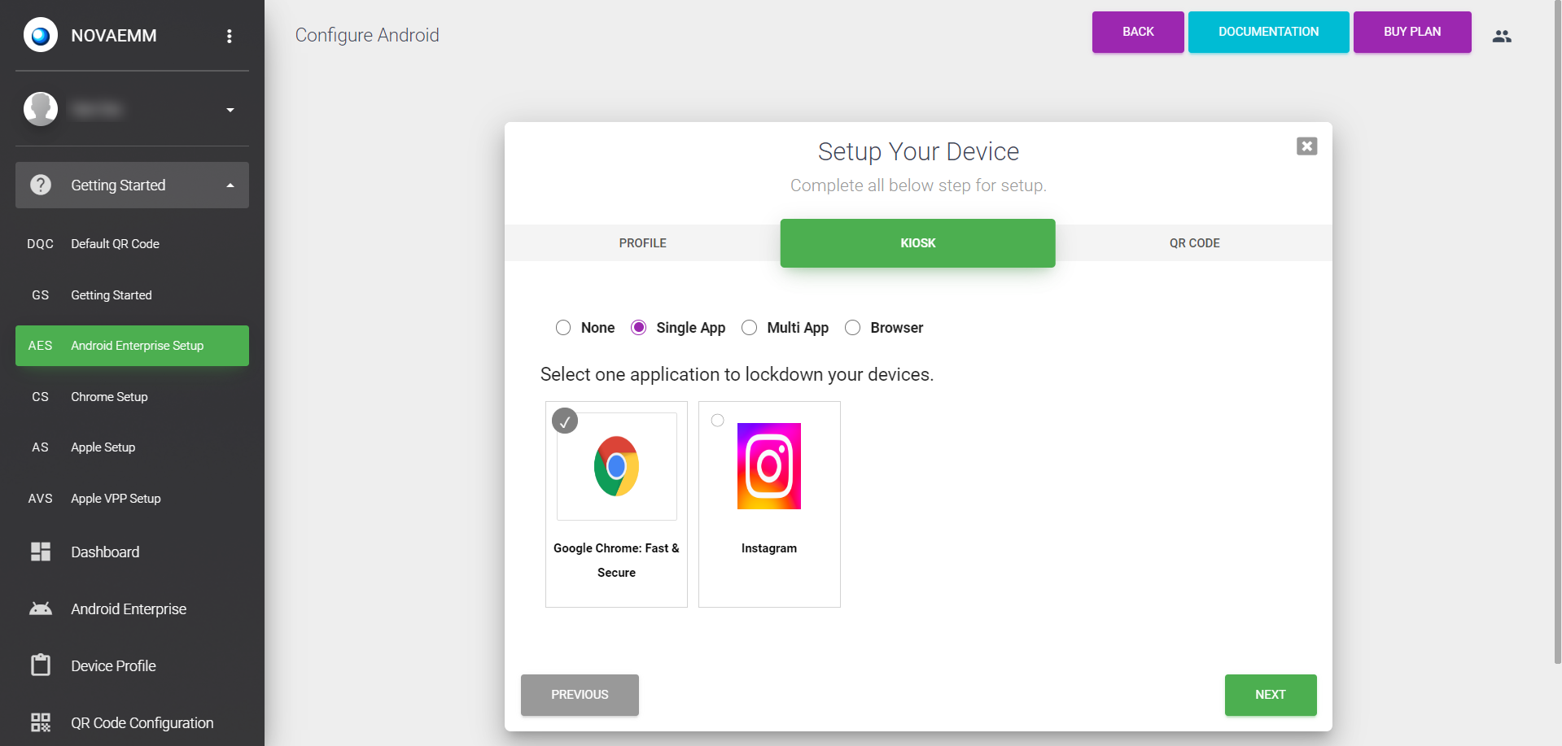
Task: Switch to the KIOSK tab
Action: click(918, 243)
